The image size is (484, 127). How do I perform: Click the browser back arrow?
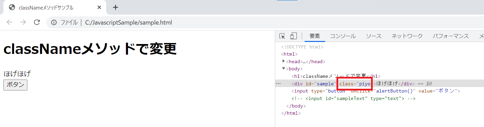click(10, 23)
